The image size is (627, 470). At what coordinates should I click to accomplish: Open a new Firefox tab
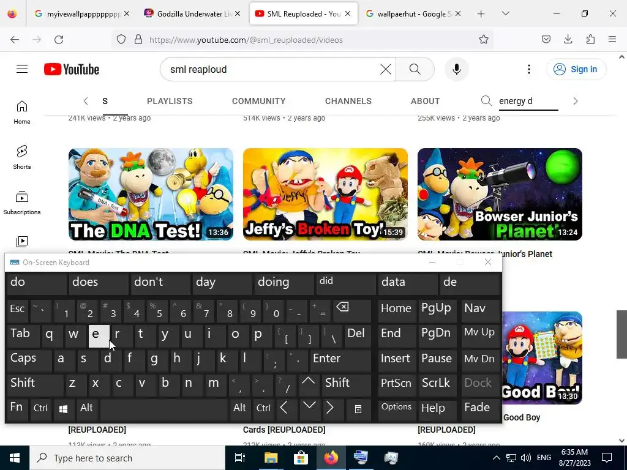[481, 14]
